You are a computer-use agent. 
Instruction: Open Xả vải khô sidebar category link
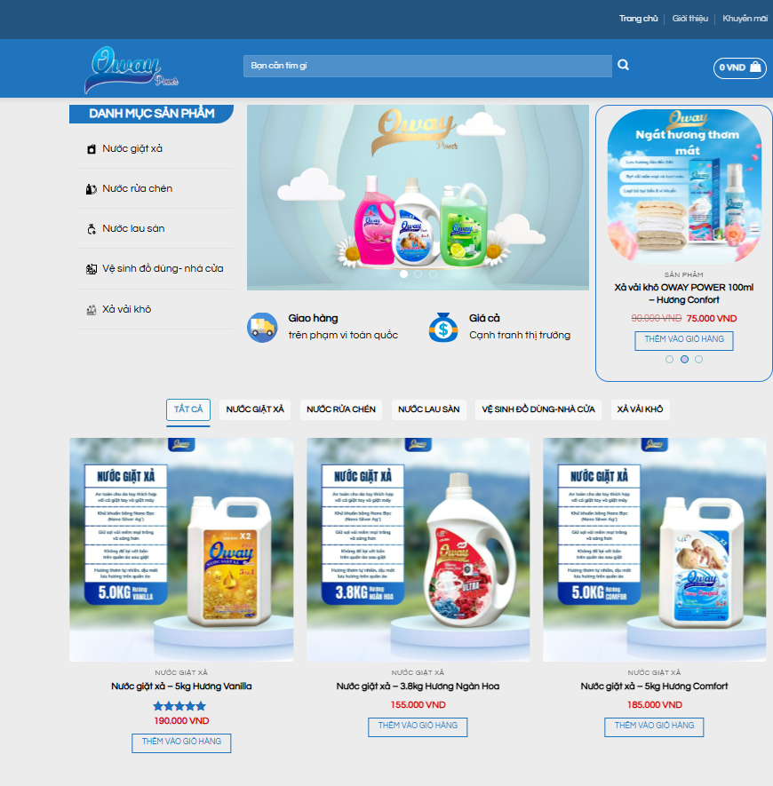127,310
